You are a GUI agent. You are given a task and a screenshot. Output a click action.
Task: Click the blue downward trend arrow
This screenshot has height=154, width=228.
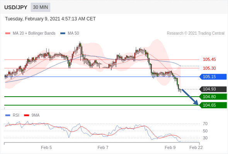click(x=190, y=97)
